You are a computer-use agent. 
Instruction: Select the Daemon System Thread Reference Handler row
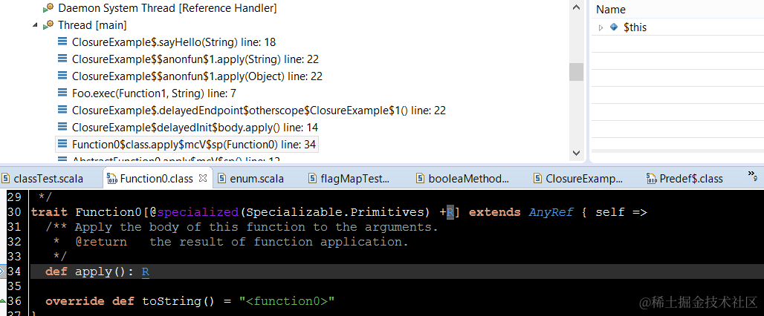pos(167,8)
